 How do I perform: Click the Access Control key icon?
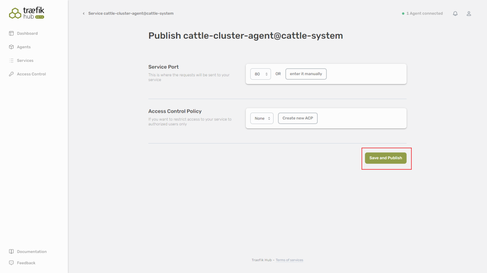click(11, 74)
